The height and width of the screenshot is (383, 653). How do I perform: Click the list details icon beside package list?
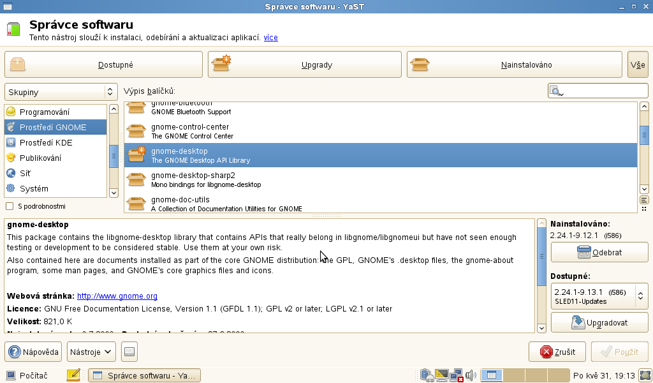tap(644, 200)
